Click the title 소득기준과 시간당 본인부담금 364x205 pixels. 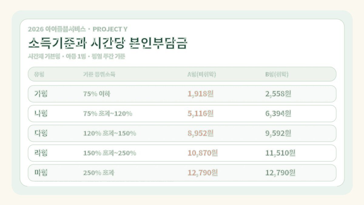coord(108,43)
